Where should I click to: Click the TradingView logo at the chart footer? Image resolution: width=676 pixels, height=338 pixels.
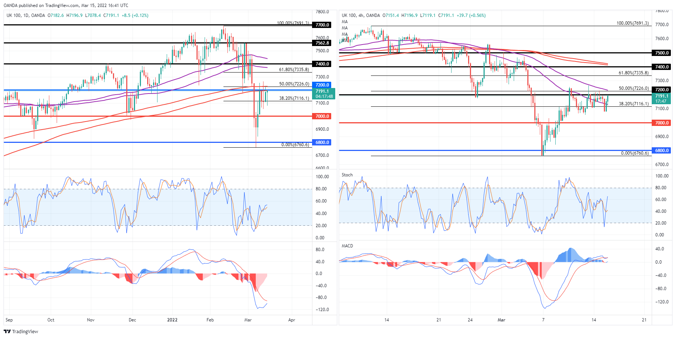pos(21,331)
